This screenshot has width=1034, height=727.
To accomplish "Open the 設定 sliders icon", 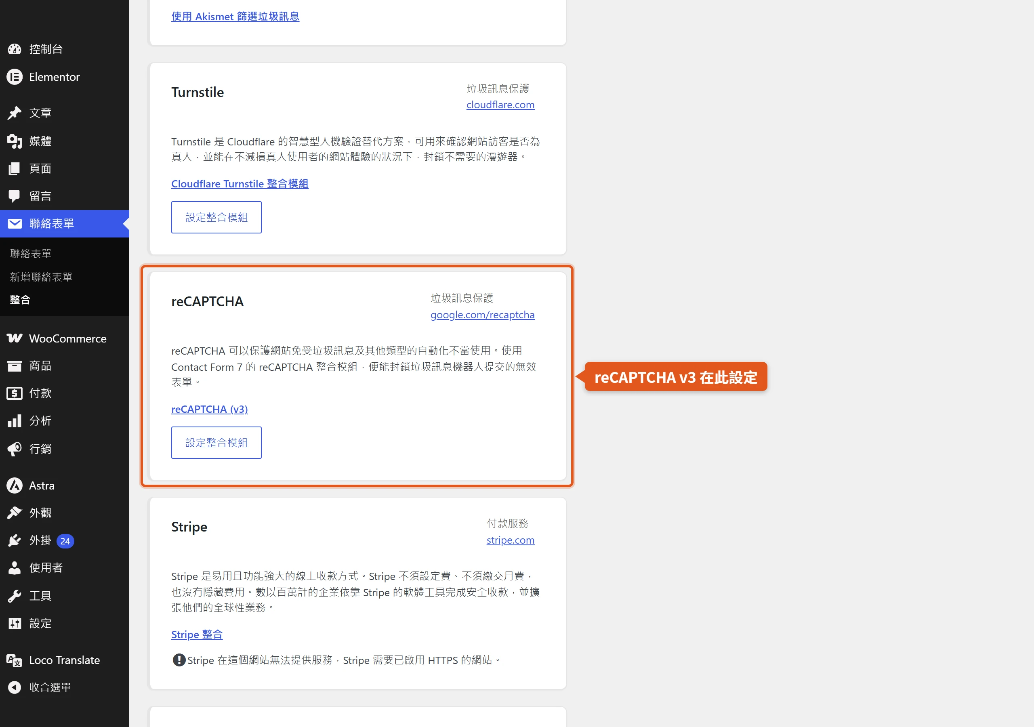I will coord(15,623).
